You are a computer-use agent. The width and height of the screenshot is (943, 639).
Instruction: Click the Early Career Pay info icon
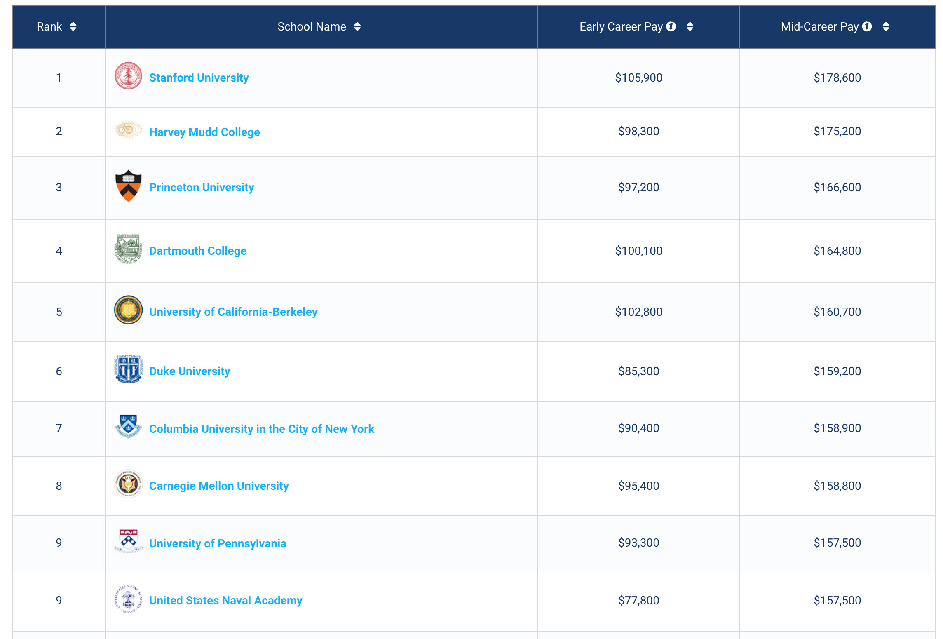(671, 26)
